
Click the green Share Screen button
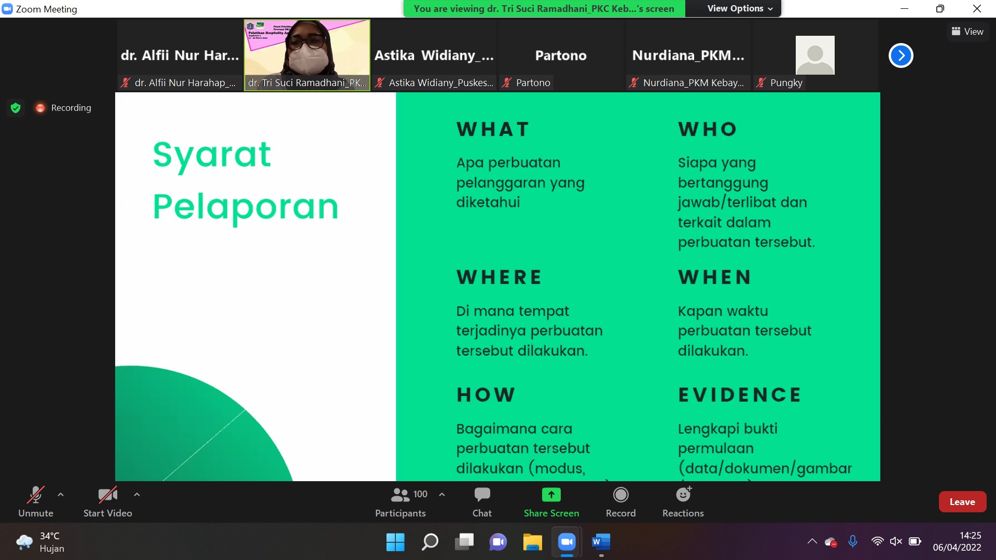[x=551, y=501]
